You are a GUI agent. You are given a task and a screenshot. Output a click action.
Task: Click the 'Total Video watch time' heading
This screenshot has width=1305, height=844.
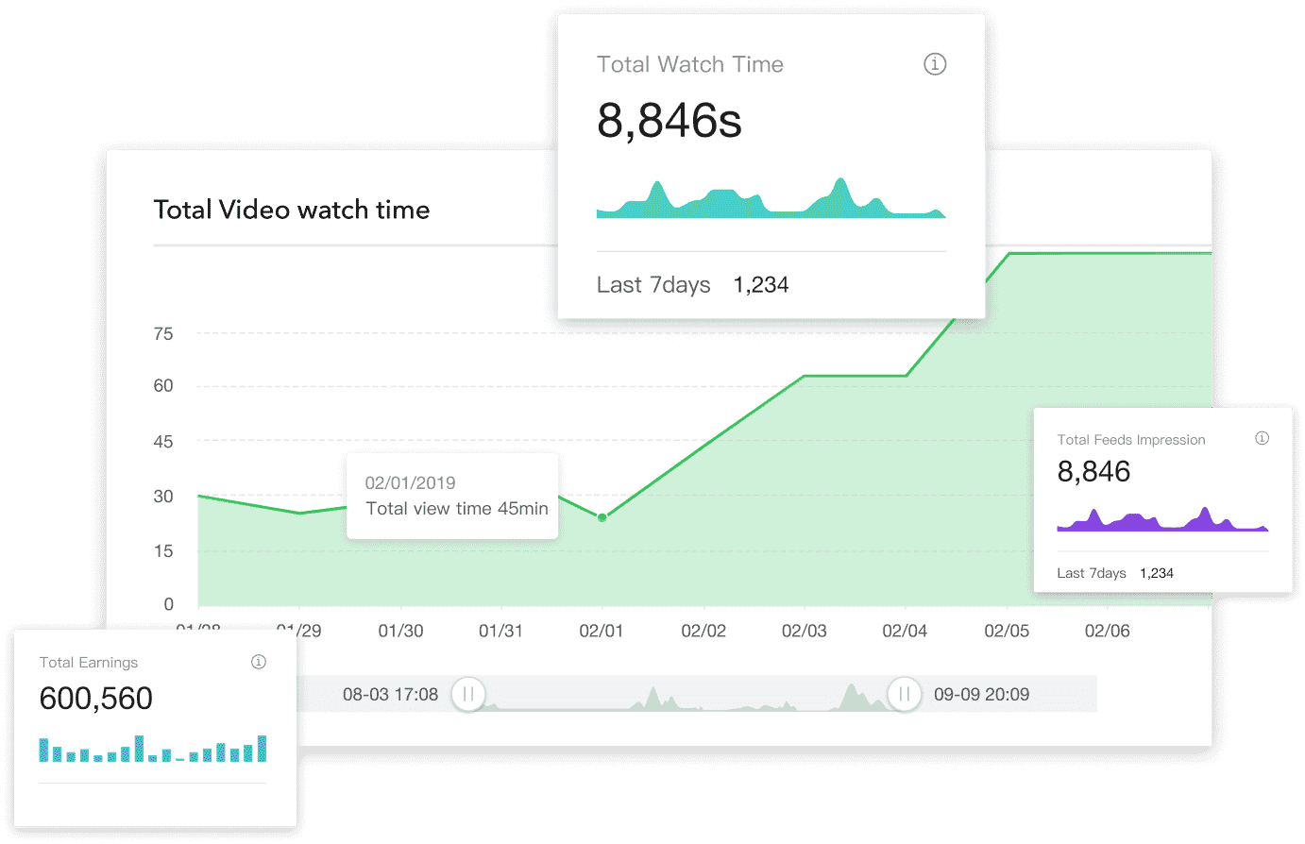[x=292, y=210]
